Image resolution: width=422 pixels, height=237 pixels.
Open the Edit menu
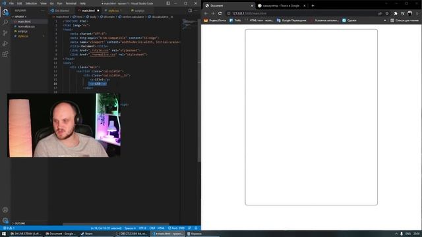click(x=19, y=3)
